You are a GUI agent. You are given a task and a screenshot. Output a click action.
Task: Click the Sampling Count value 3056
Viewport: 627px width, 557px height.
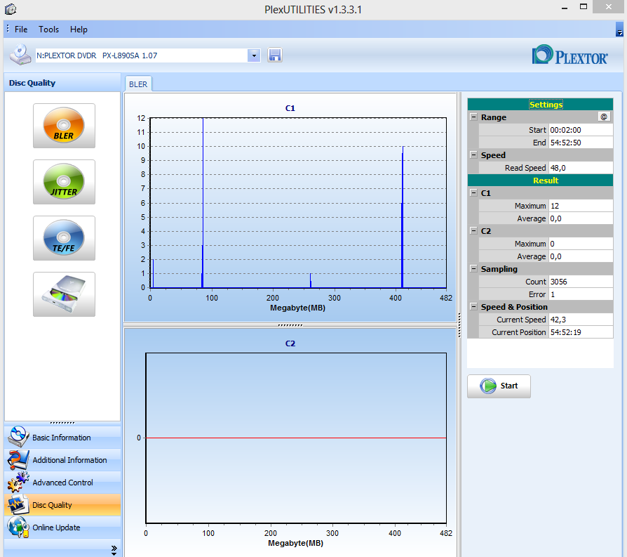pyautogui.click(x=581, y=282)
